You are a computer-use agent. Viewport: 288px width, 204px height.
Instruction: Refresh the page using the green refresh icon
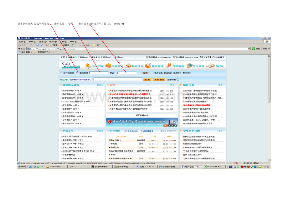pyautogui.click(x=42, y=45)
